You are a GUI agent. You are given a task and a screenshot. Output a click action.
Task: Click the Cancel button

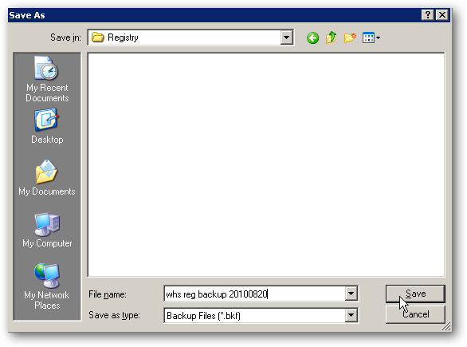[x=415, y=314]
